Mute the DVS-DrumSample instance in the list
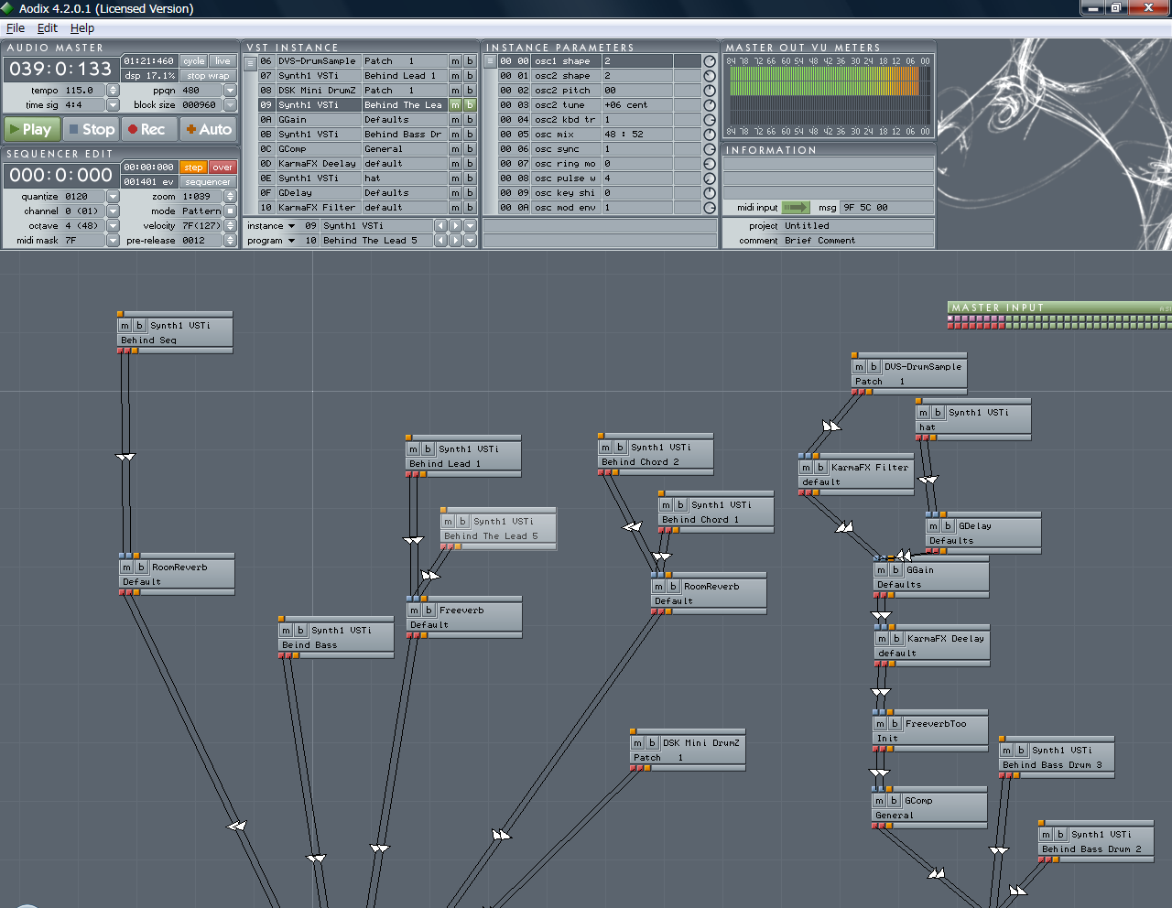 455,61
